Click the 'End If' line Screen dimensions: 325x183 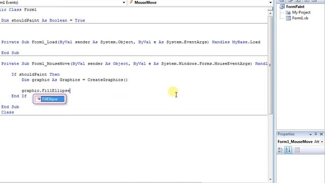point(19,96)
